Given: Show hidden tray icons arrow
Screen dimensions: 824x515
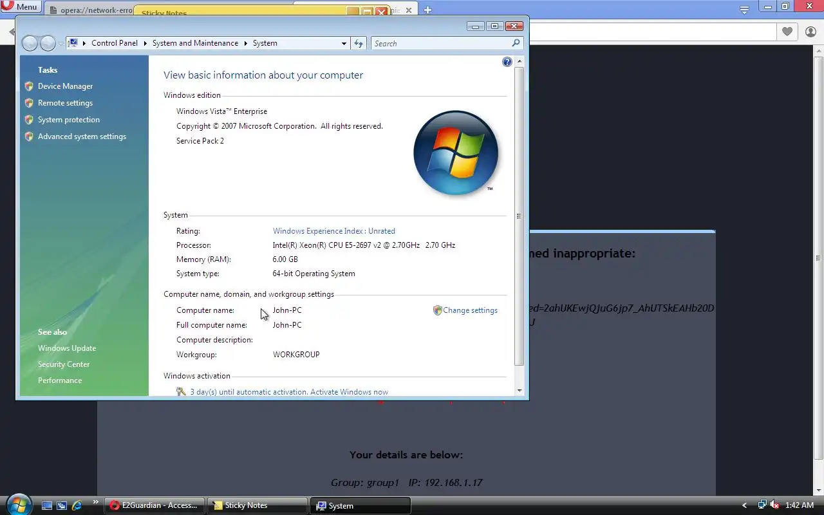Looking at the screenshot, I should click(745, 505).
